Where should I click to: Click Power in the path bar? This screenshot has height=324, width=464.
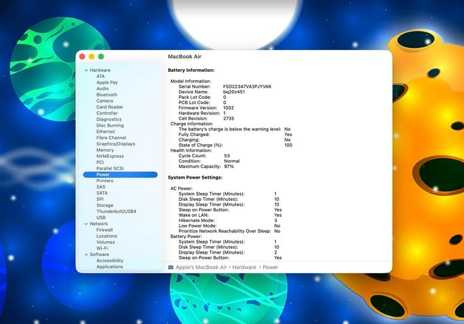coord(270,268)
